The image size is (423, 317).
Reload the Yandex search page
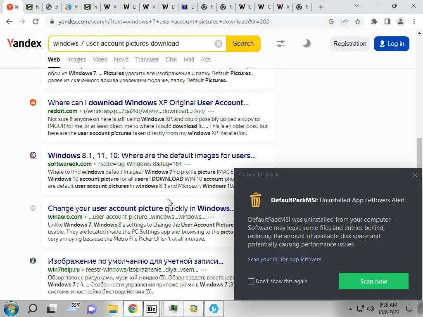36,21
